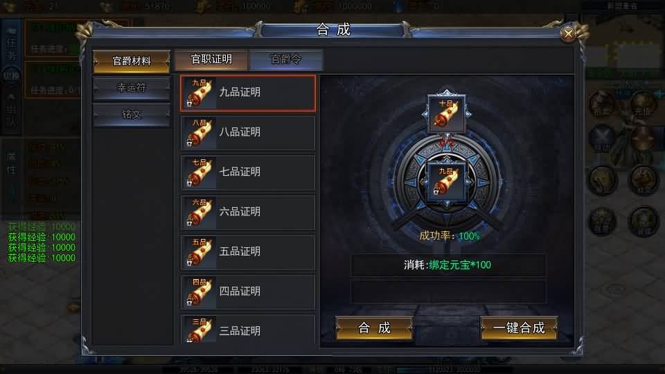
Task: Click the 八品 scroll icon in the list
Action: (199, 132)
